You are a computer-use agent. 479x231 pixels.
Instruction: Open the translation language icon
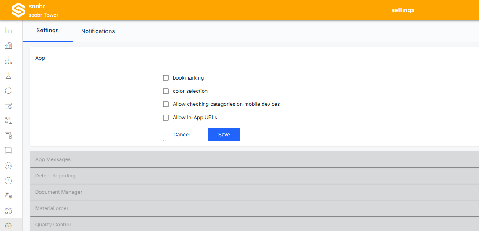8,196
